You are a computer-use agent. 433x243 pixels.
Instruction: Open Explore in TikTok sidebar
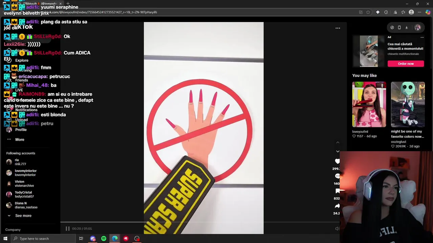point(22,60)
